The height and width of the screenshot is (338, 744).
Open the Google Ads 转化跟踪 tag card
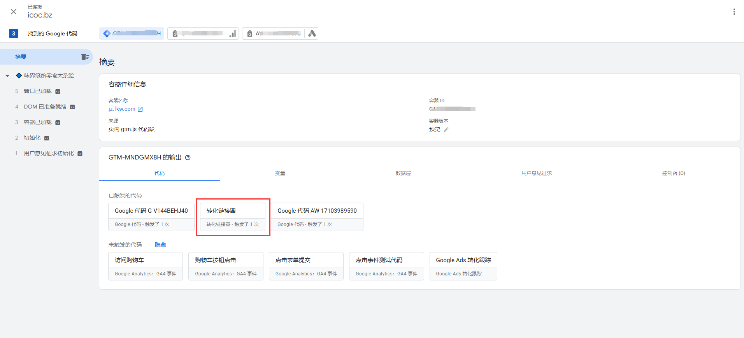point(463,266)
